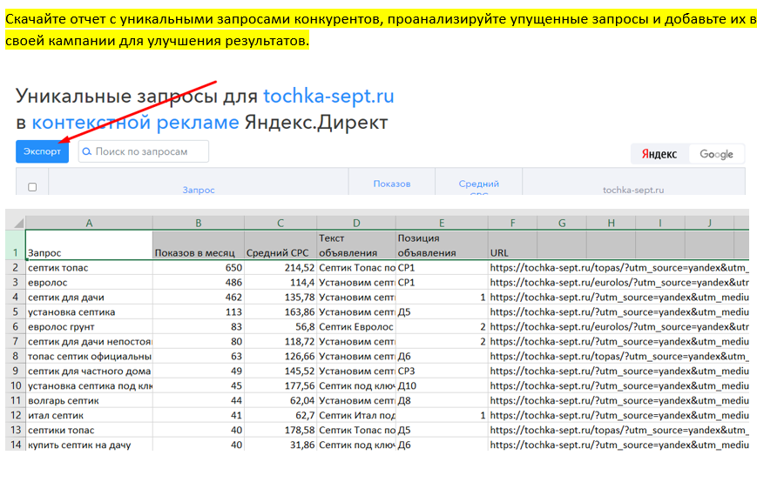Viewport: 757px width, 482px height.
Task: Click the URL cell in row 13
Action: 618,430
